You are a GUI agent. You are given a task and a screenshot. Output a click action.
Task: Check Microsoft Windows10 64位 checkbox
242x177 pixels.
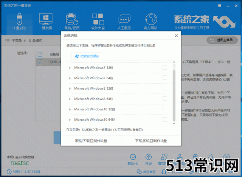click(165, 119)
